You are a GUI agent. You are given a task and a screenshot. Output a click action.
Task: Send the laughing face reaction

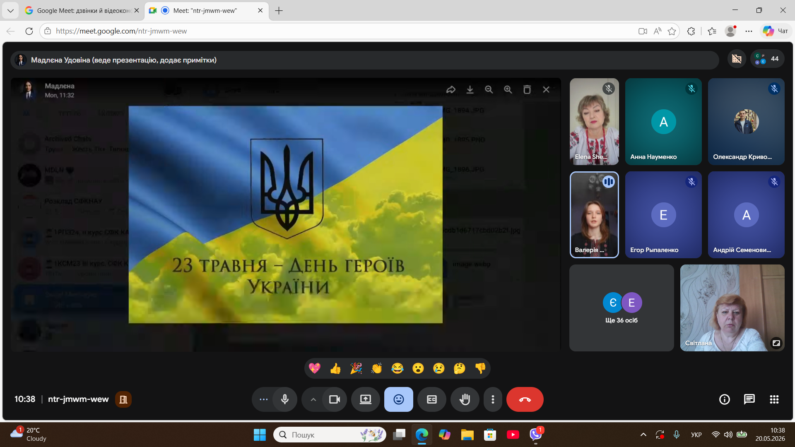pyautogui.click(x=397, y=368)
